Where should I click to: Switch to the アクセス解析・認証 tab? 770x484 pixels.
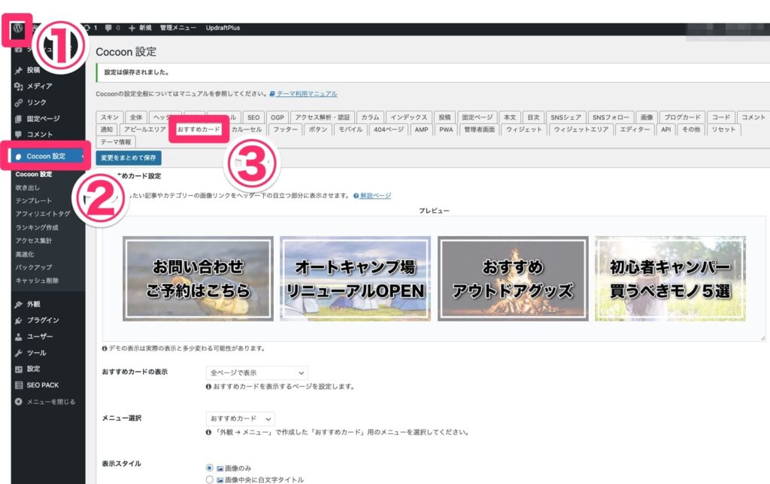[322, 117]
